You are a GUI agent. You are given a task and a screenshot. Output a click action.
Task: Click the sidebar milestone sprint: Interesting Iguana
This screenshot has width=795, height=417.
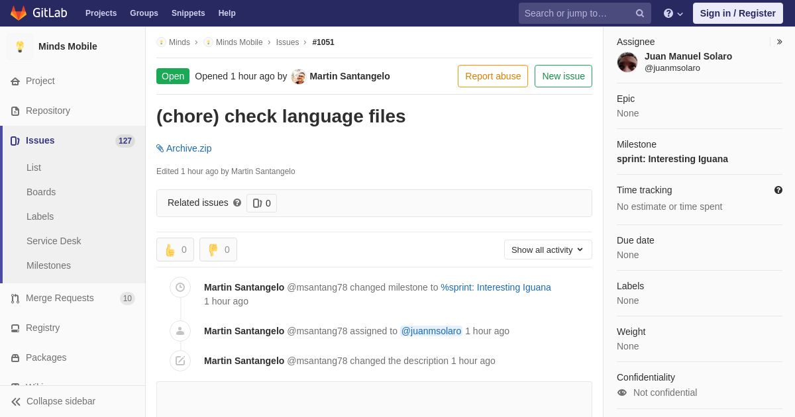pos(672,159)
